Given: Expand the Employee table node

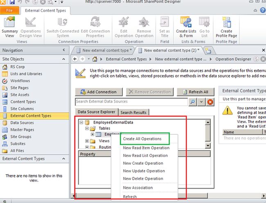Looking at the screenshot, I should 92,135.
